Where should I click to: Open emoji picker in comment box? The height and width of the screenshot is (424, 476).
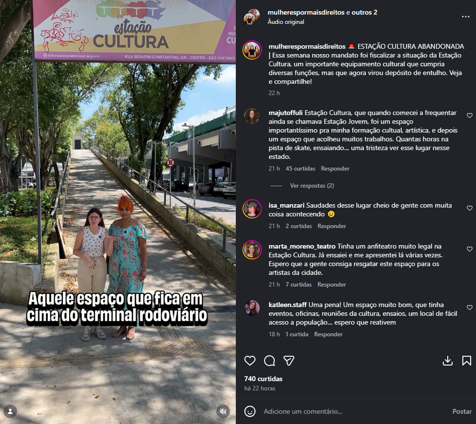[x=250, y=411]
